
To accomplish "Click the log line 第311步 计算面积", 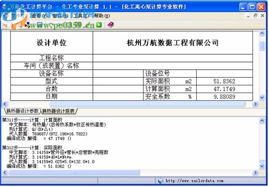I will tap(32, 120).
